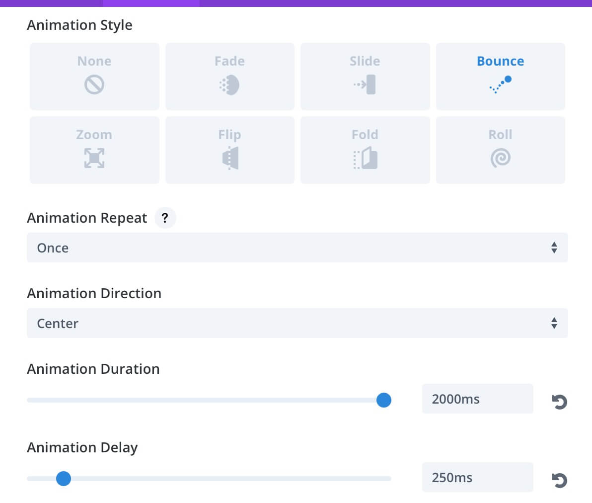Select the Fold animation style

(365, 150)
